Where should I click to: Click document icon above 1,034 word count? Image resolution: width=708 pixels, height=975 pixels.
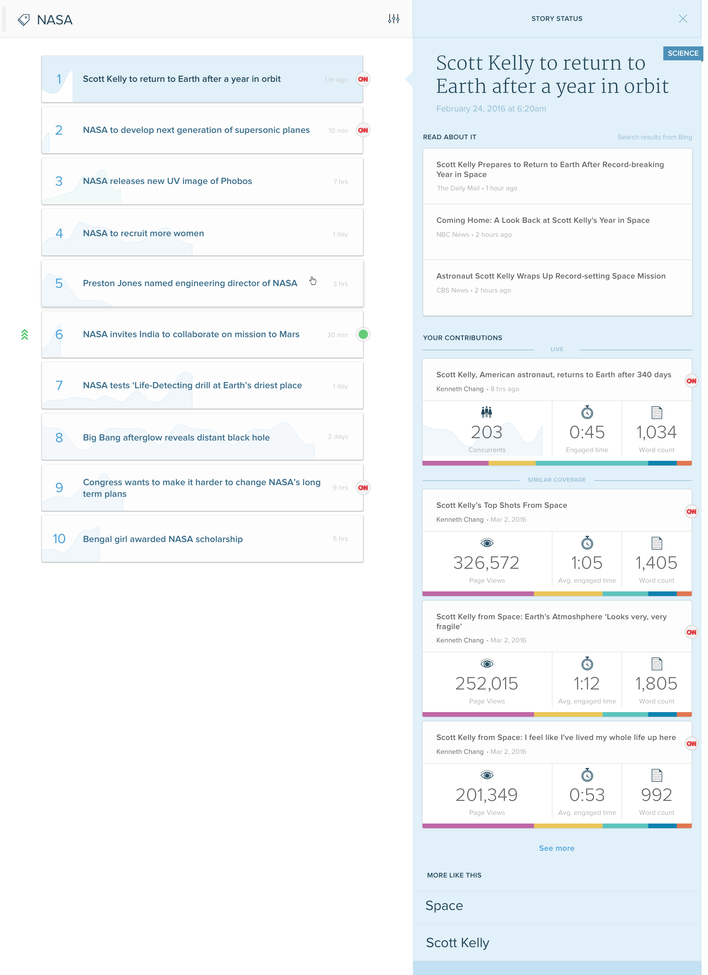point(656,413)
